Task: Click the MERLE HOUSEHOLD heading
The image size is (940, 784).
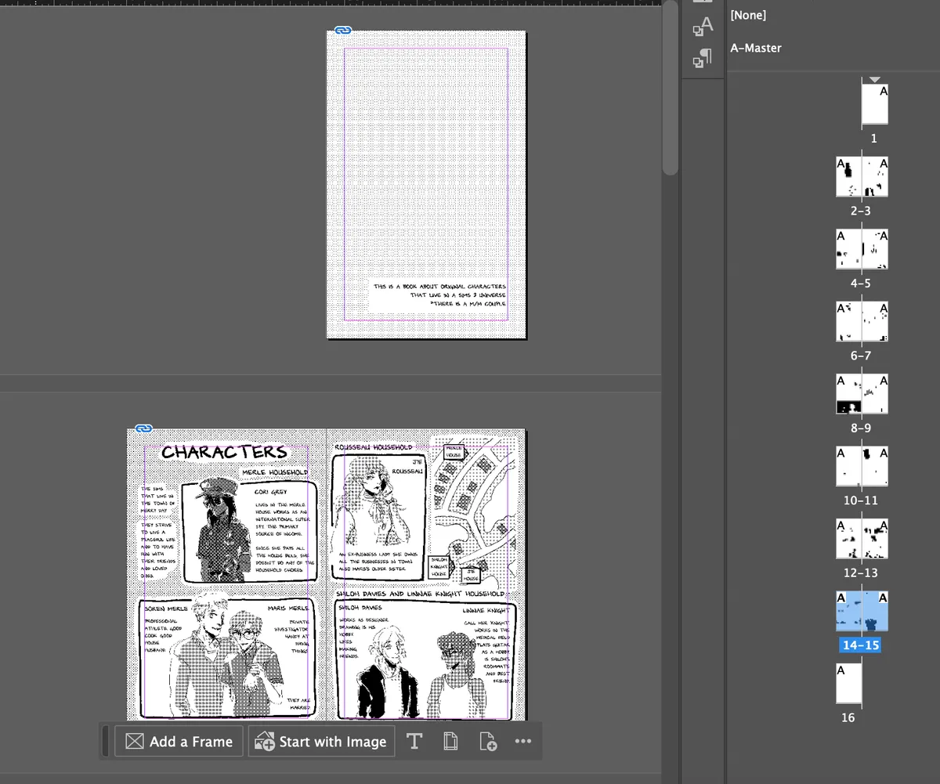Action: [x=274, y=472]
